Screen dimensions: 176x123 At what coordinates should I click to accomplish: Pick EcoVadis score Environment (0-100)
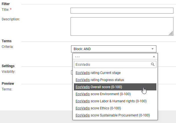click(x=103, y=94)
